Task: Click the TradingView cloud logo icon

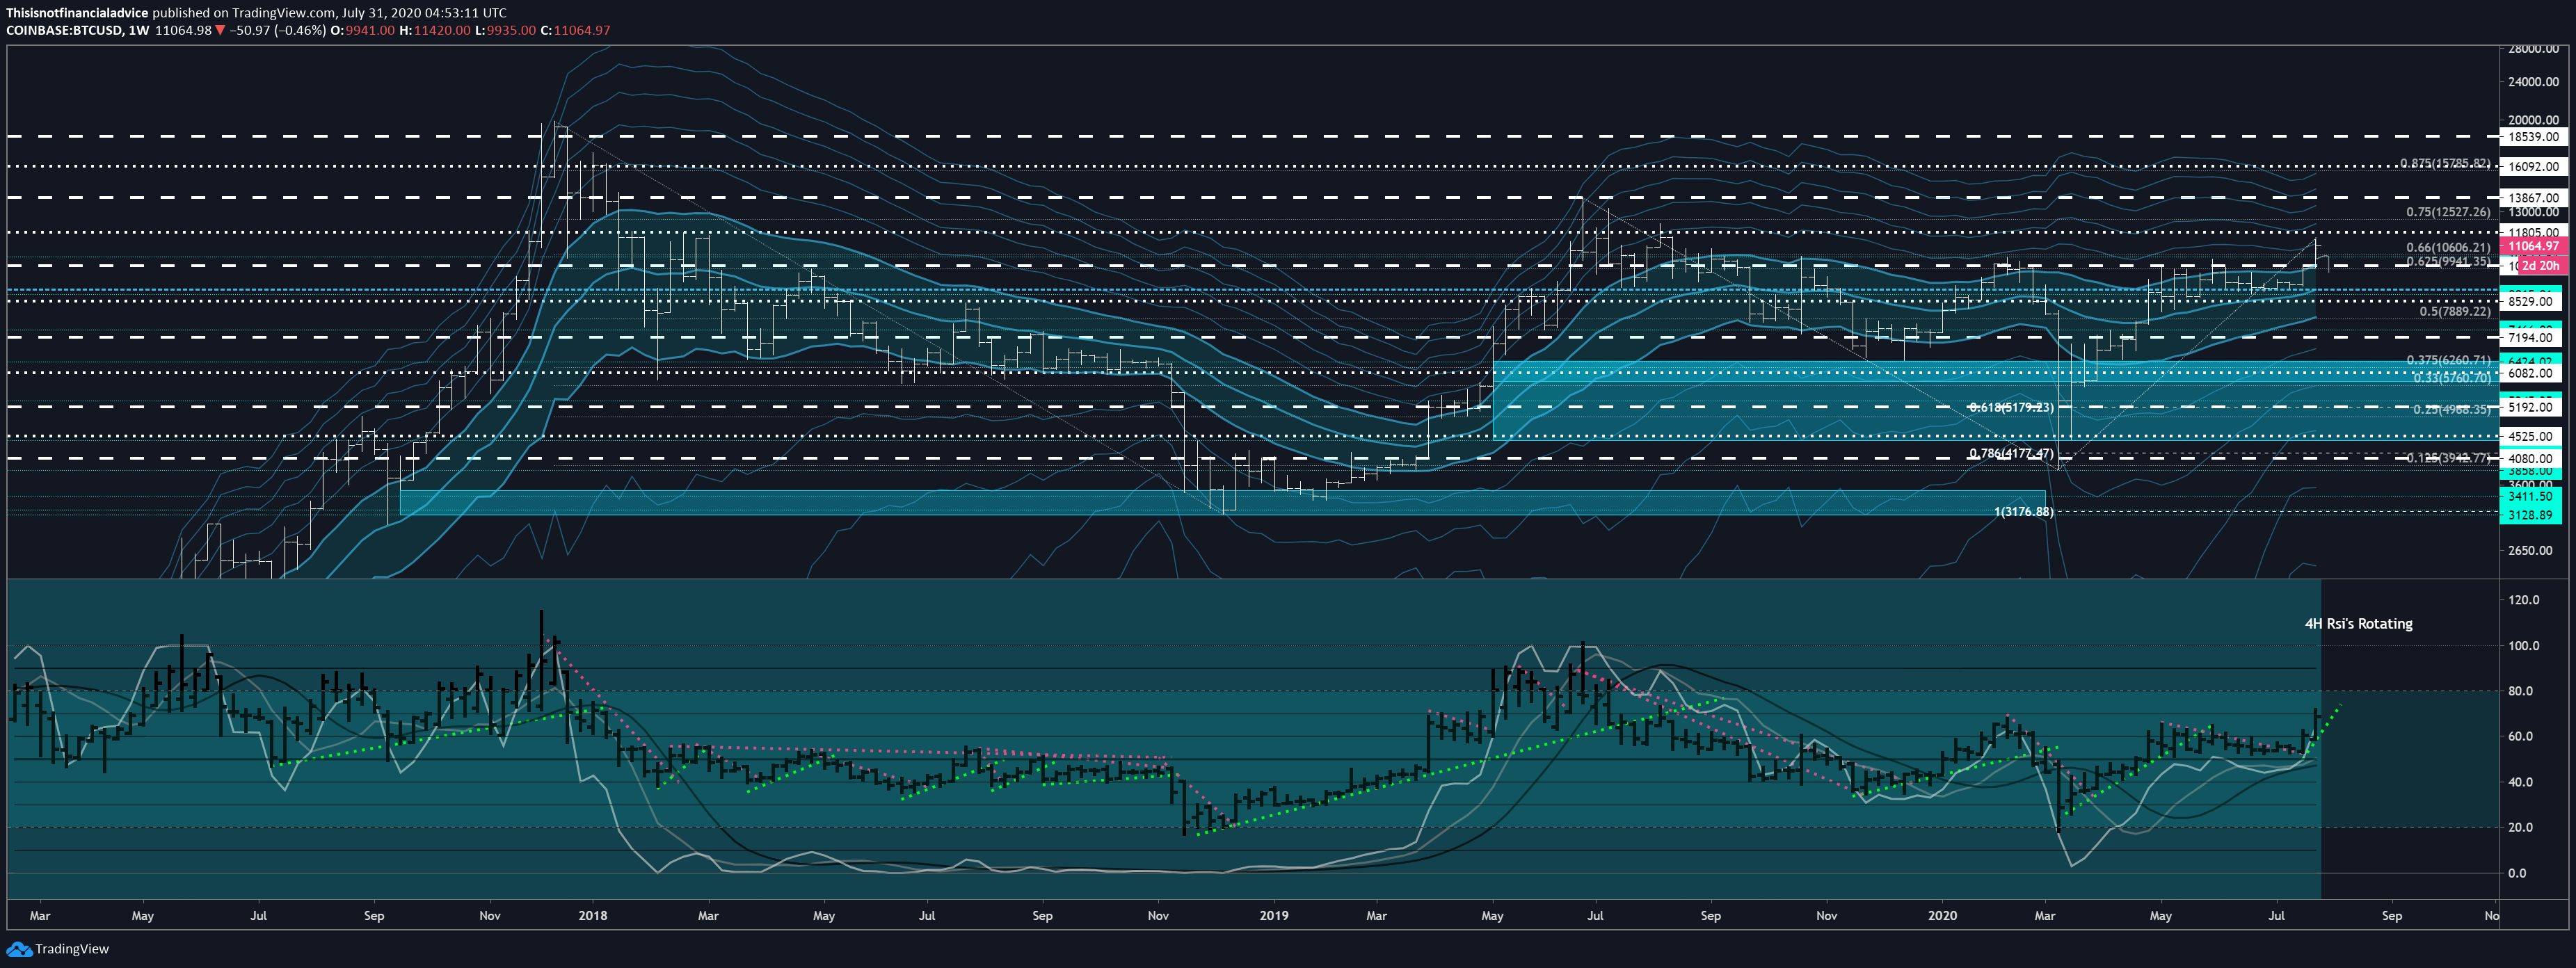Action: pyautogui.click(x=18, y=949)
